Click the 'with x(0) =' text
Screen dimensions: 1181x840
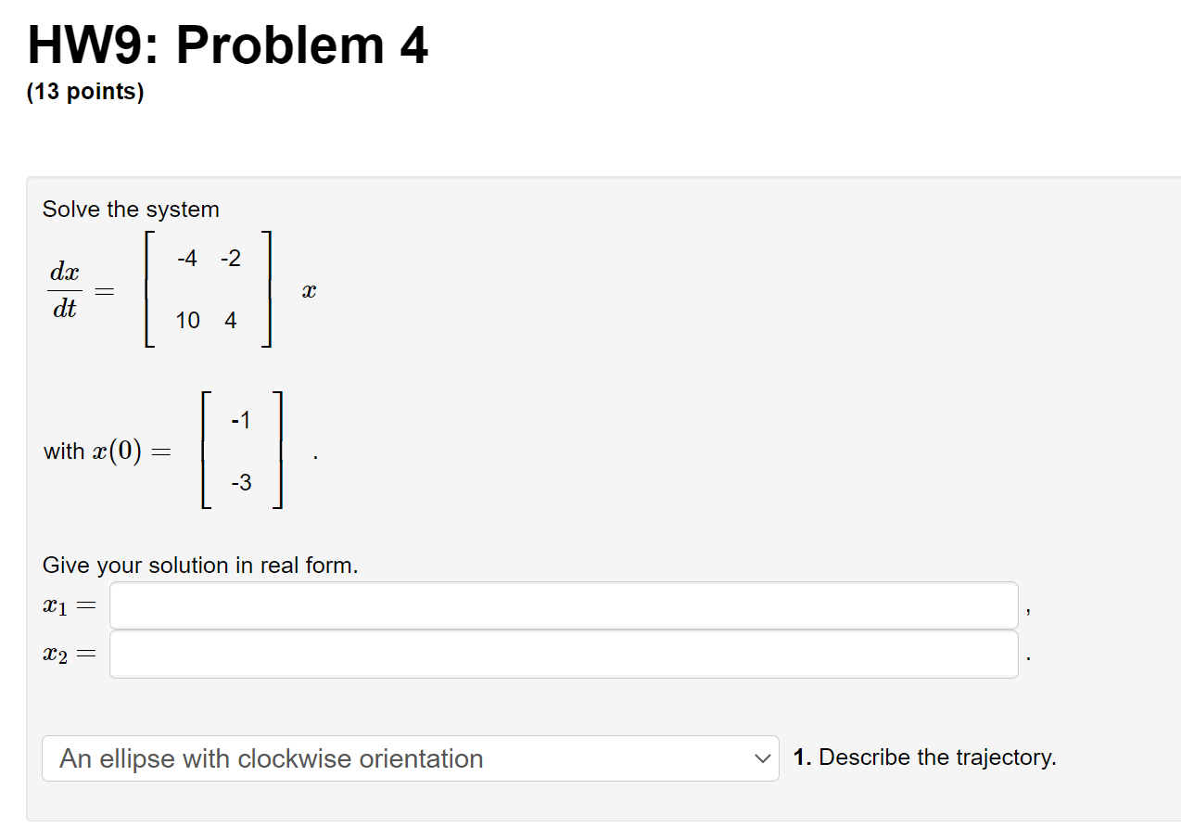coord(108,451)
